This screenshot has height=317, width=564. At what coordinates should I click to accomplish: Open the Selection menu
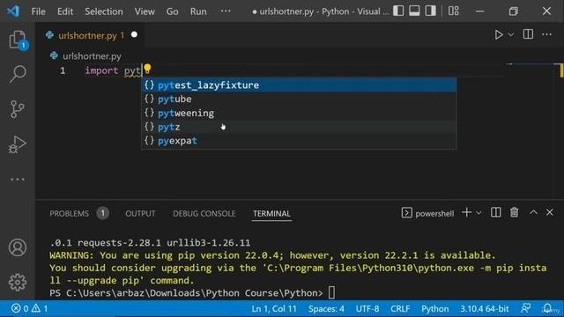[104, 11]
